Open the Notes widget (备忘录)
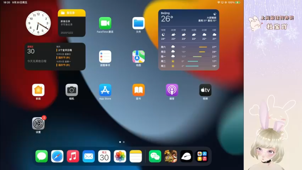This screenshot has width=302, height=170. coord(72,23)
